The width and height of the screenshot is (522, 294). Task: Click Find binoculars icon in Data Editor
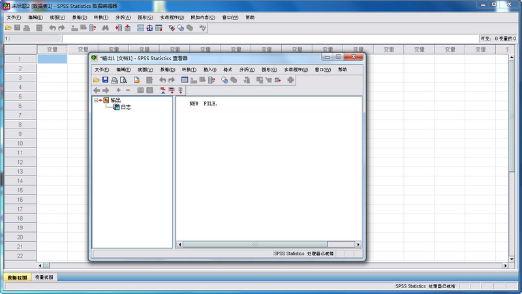105,28
